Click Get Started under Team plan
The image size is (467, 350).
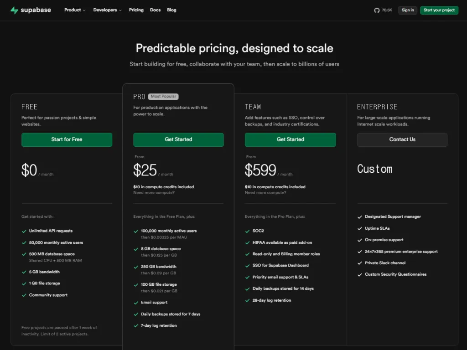pyautogui.click(x=290, y=139)
